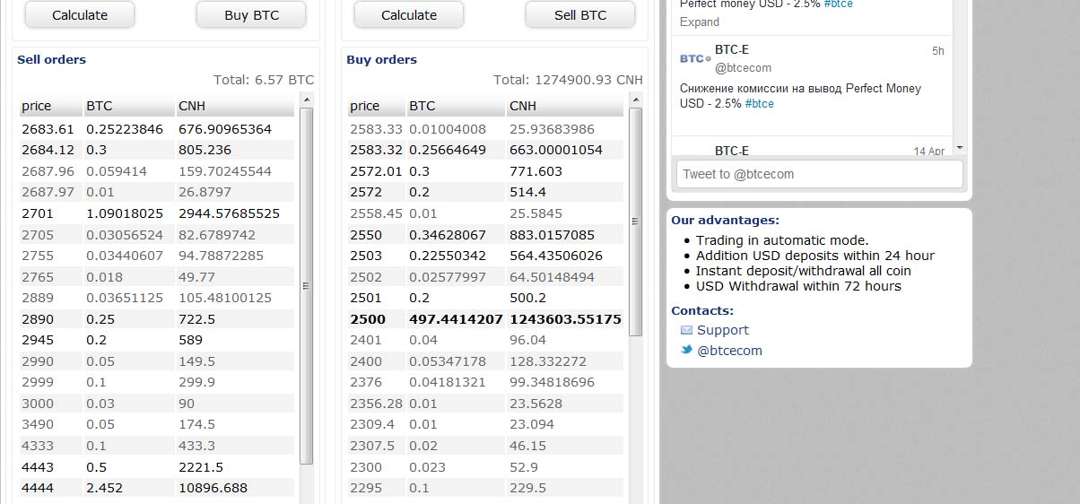Select buy order at price 2295
Screen dimensions: 1080x504
click(x=486, y=488)
